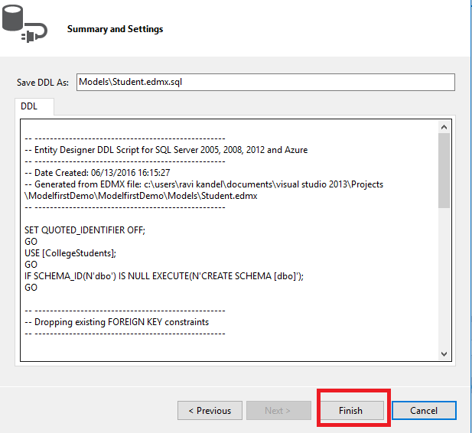This screenshot has width=472, height=433.
Task: Go back with the Previous button
Action: coord(210,411)
